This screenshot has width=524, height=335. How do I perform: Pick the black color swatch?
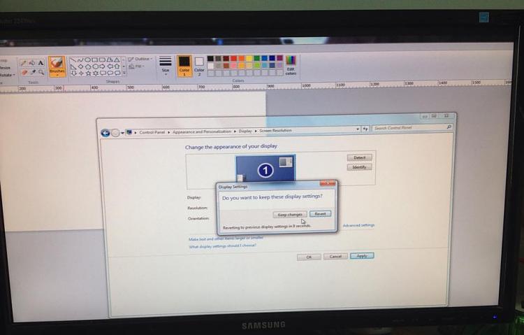210,59
